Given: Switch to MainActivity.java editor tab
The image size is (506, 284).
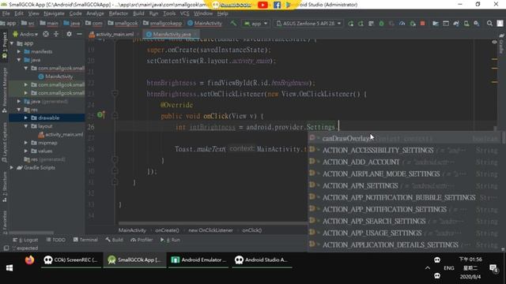Looking at the screenshot, I should pos(172,34).
